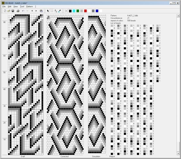Choose the fill bucket tool
The image size is (181, 159).
pos(55,11)
